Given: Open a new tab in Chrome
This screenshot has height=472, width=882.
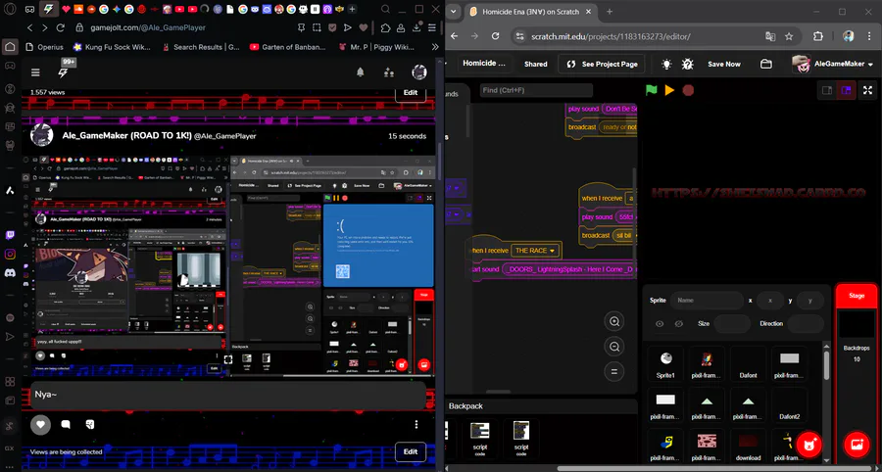Looking at the screenshot, I should 610,11.
